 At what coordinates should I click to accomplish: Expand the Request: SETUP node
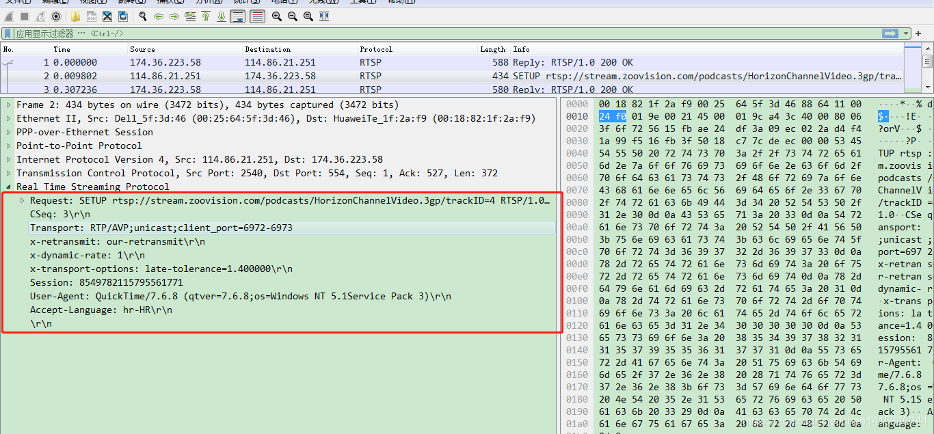[x=22, y=200]
